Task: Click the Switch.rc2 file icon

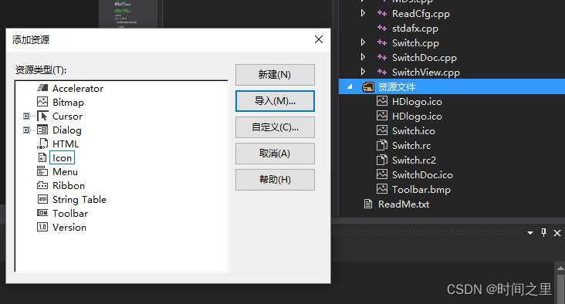Action: pos(382,160)
